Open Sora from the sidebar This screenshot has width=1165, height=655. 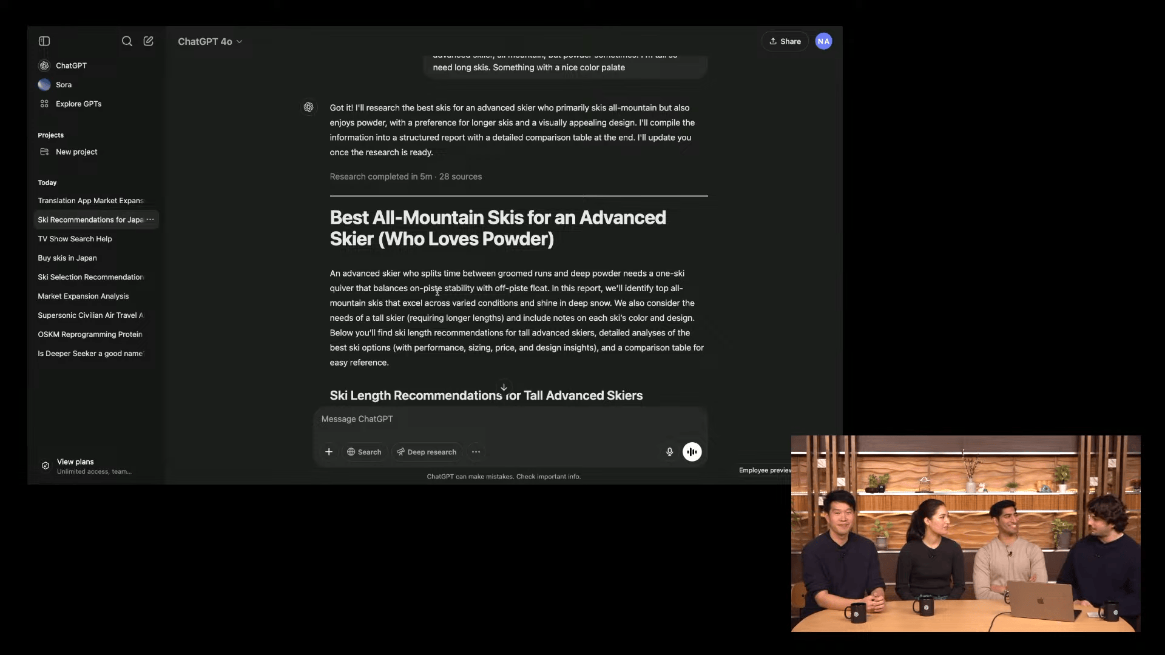click(x=63, y=85)
